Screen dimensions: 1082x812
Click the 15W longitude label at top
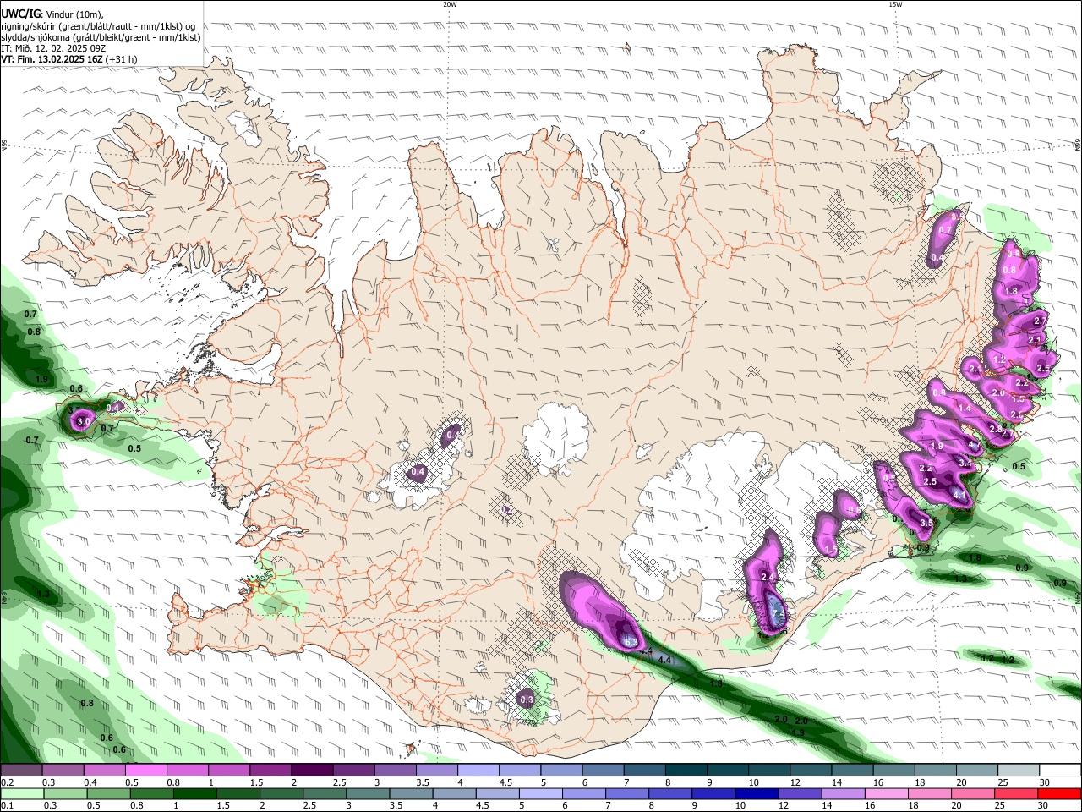[x=895, y=4]
